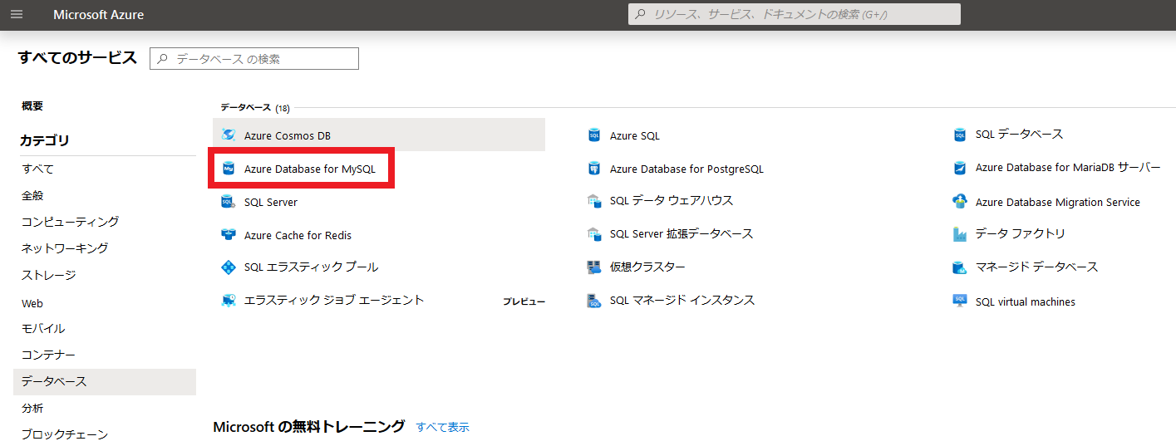Open Azure Database for PostgreSQL

pyautogui.click(x=686, y=169)
